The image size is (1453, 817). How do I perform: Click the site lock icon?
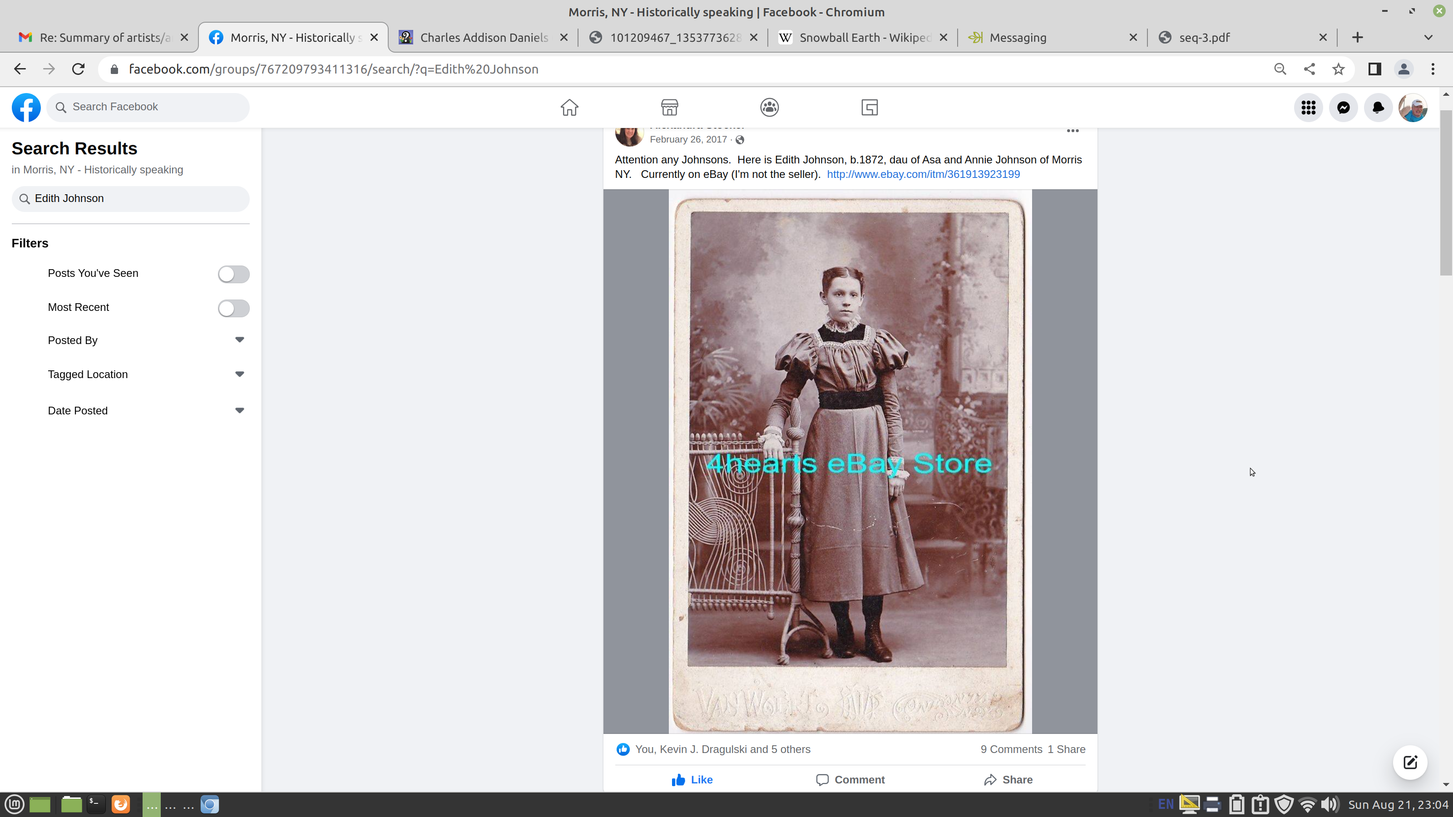(114, 69)
